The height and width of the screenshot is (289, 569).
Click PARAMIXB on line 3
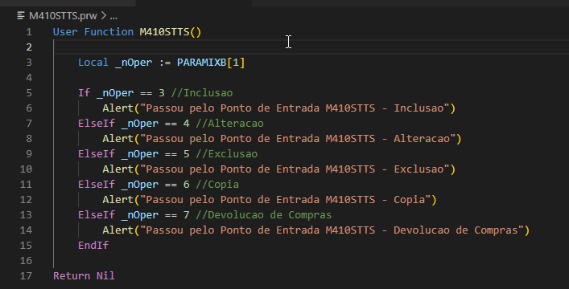pyautogui.click(x=202, y=63)
